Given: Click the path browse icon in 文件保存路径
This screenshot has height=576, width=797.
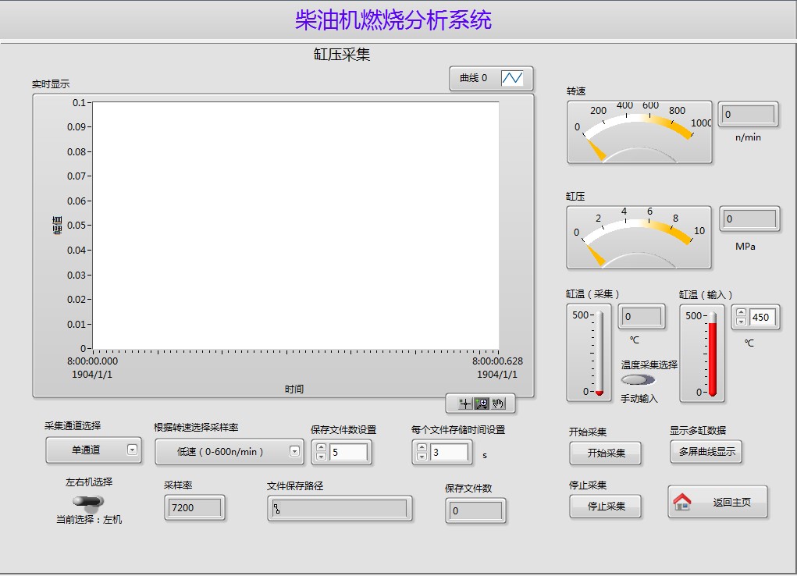Looking at the screenshot, I should (x=276, y=508).
